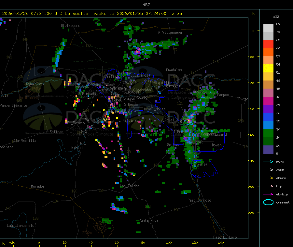Click the dBZ title at top
The image size is (293, 247).
(x=146, y=5)
